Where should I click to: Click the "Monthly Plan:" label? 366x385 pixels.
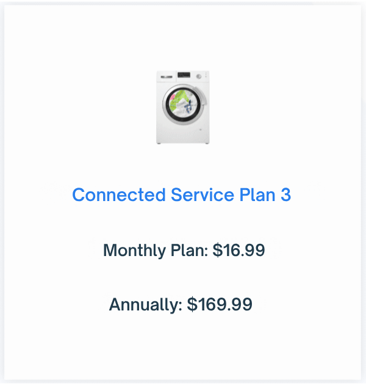pos(156,251)
